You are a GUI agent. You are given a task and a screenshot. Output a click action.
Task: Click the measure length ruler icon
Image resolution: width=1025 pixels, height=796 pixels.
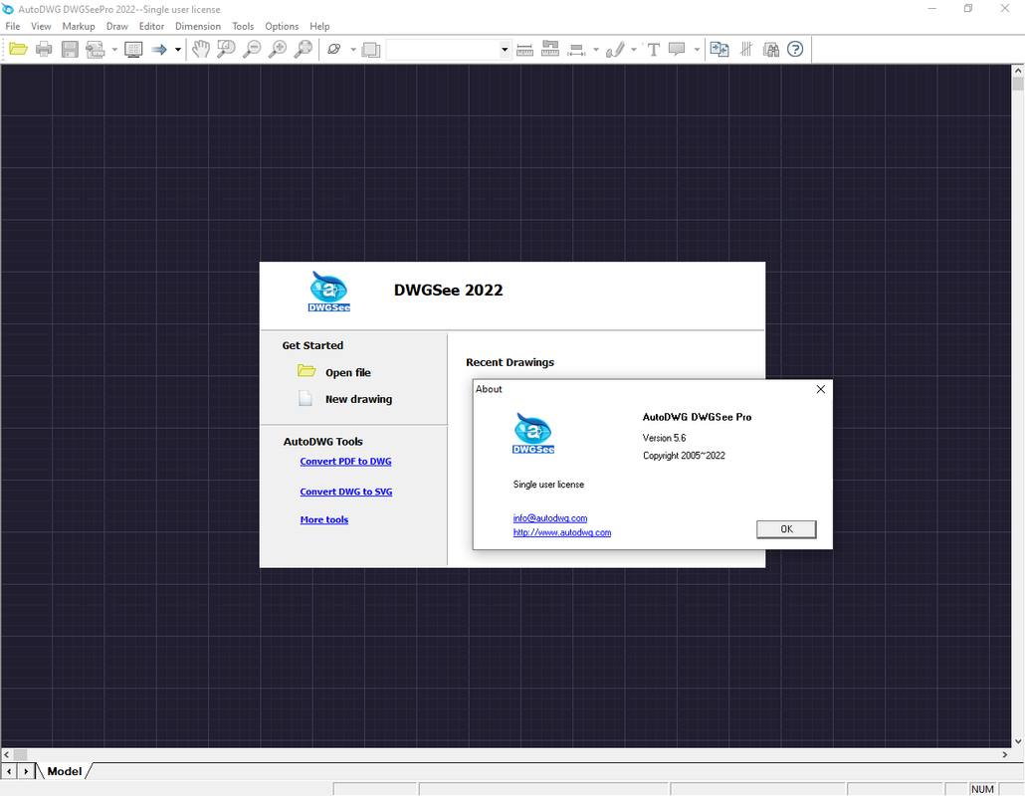524,49
